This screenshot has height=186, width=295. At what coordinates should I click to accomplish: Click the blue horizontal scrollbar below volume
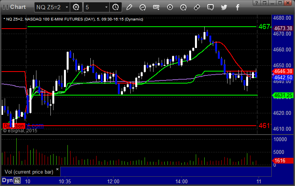point(166,172)
